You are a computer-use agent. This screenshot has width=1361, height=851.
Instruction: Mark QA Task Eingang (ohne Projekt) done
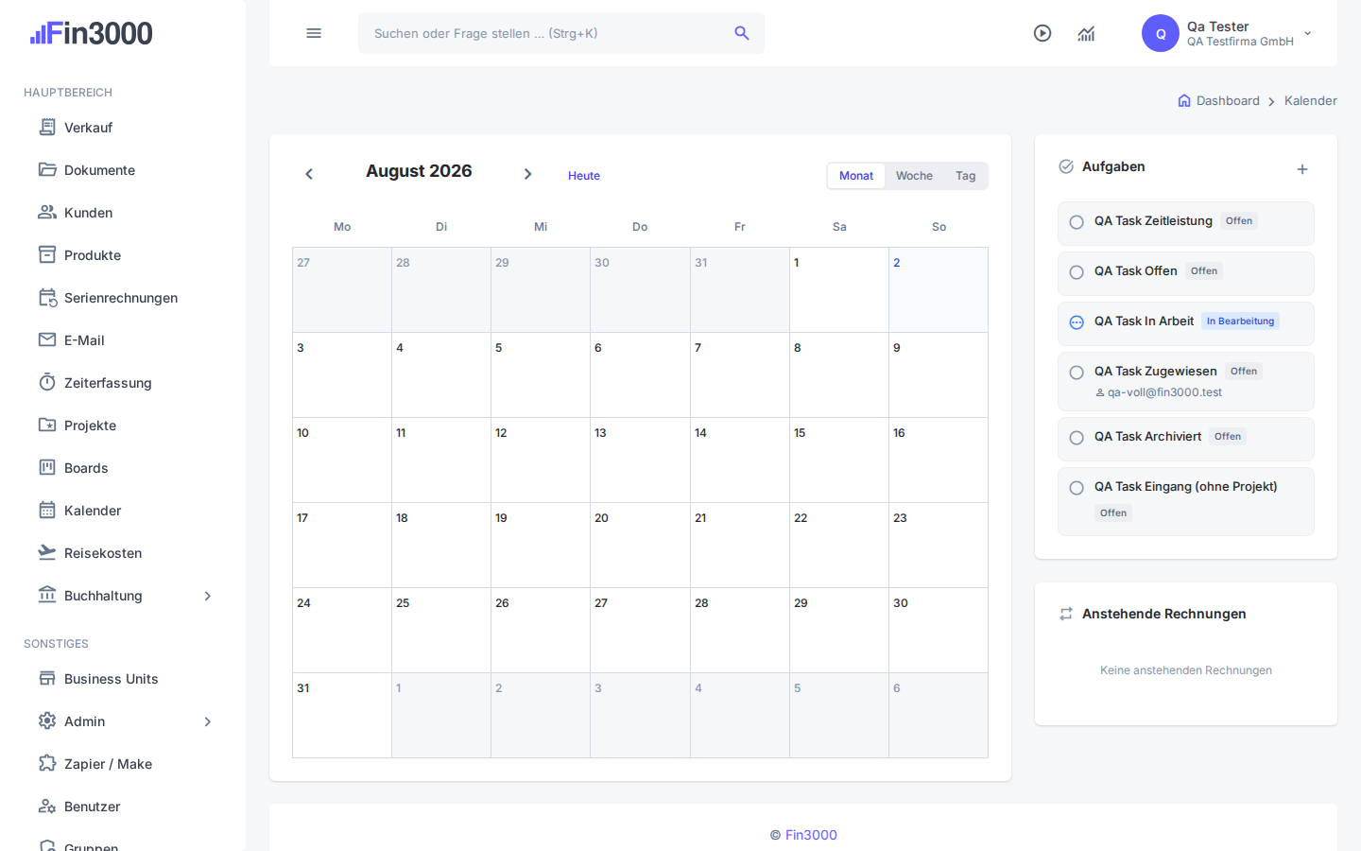pos(1077,488)
